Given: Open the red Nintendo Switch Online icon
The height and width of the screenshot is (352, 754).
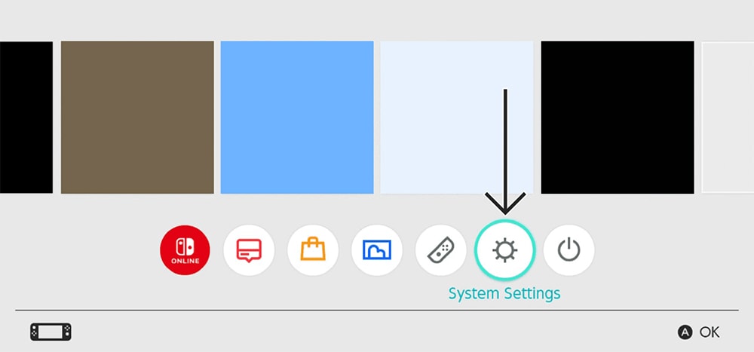Looking at the screenshot, I should pyautogui.click(x=185, y=250).
